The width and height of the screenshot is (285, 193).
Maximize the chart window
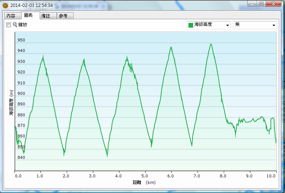coord(261,4)
